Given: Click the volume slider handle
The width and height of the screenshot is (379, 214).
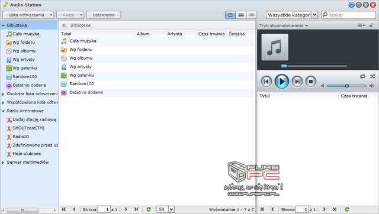Looking at the screenshot, I should pos(347,86).
